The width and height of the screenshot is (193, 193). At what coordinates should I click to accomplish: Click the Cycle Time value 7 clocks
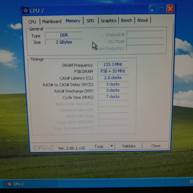point(113,96)
